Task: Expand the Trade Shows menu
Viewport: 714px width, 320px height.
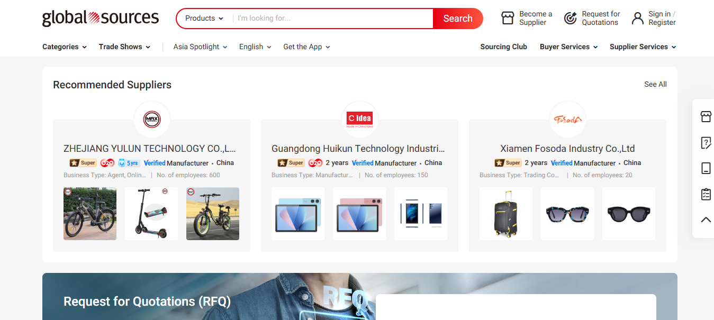Action: (x=125, y=47)
